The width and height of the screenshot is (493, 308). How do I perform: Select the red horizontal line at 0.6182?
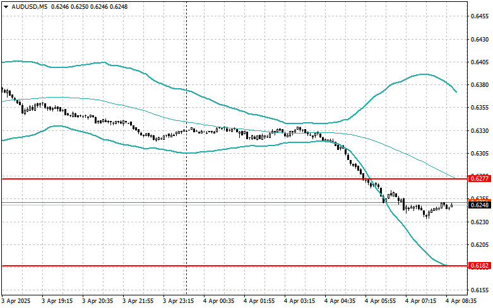pyautogui.click(x=235, y=266)
